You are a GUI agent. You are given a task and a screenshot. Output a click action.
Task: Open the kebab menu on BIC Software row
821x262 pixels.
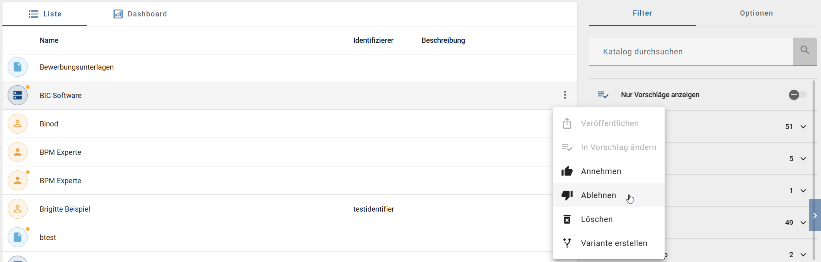[x=565, y=95]
